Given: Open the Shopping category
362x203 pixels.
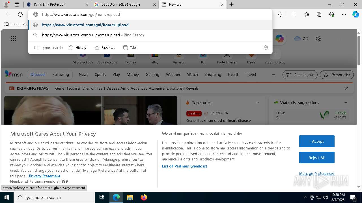Looking at the screenshot, I should 213,75.
